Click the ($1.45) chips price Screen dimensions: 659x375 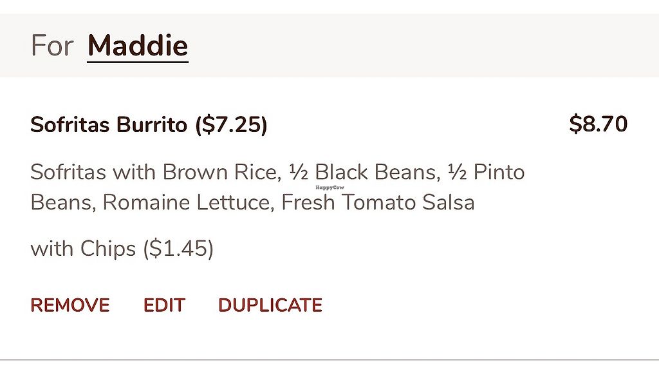click(x=178, y=248)
